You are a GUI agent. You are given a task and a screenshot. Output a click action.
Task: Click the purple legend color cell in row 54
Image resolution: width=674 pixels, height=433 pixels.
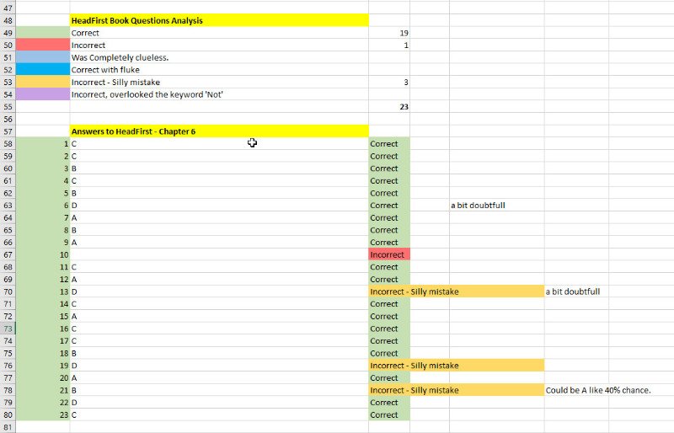tap(43, 94)
